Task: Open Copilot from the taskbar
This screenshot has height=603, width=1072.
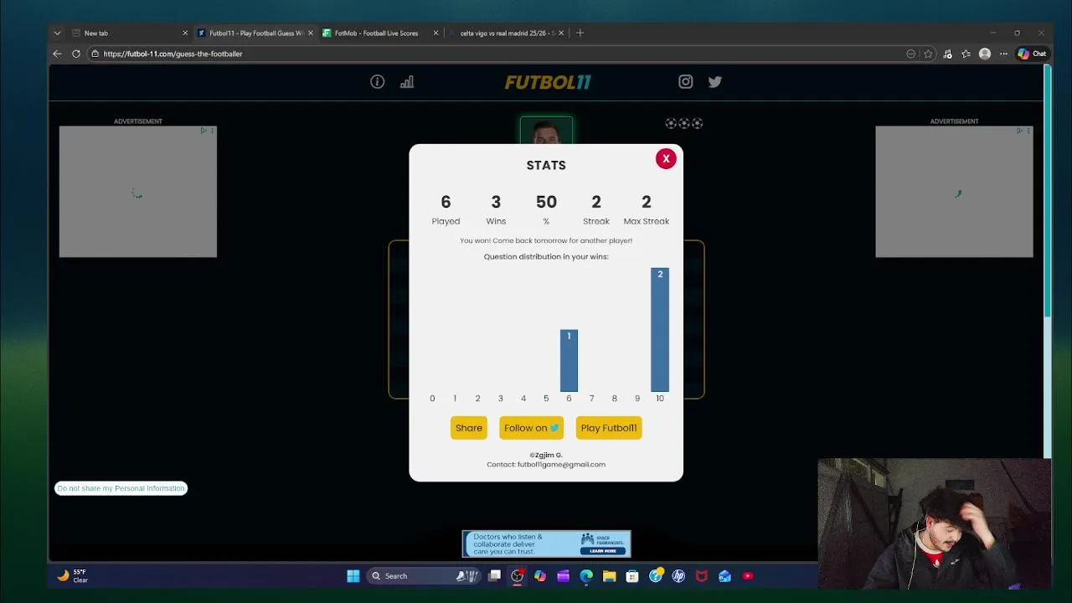Action: pos(540,576)
